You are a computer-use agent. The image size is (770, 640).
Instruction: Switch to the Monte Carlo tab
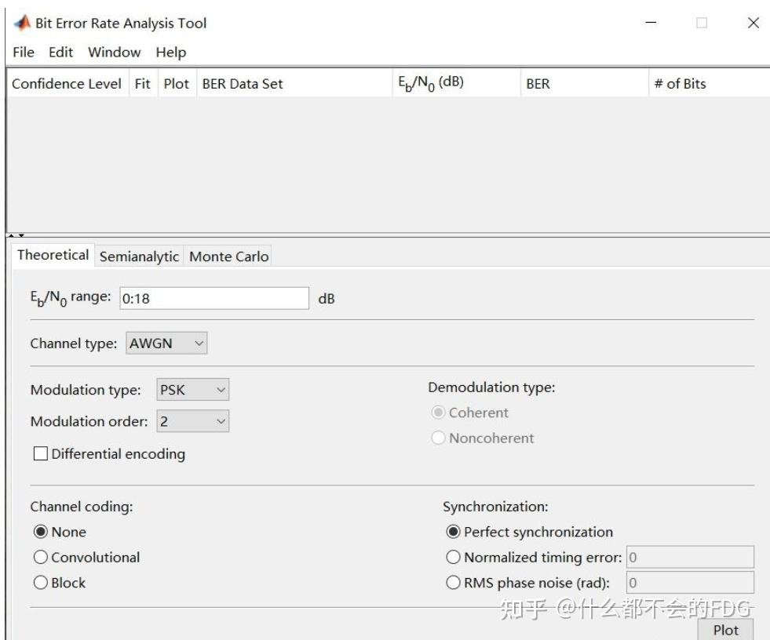(228, 256)
